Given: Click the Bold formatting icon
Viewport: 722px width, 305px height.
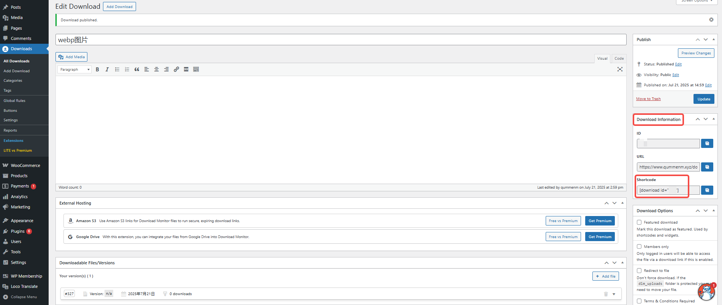Looking at the screenshot, I should tap(97, 70).
